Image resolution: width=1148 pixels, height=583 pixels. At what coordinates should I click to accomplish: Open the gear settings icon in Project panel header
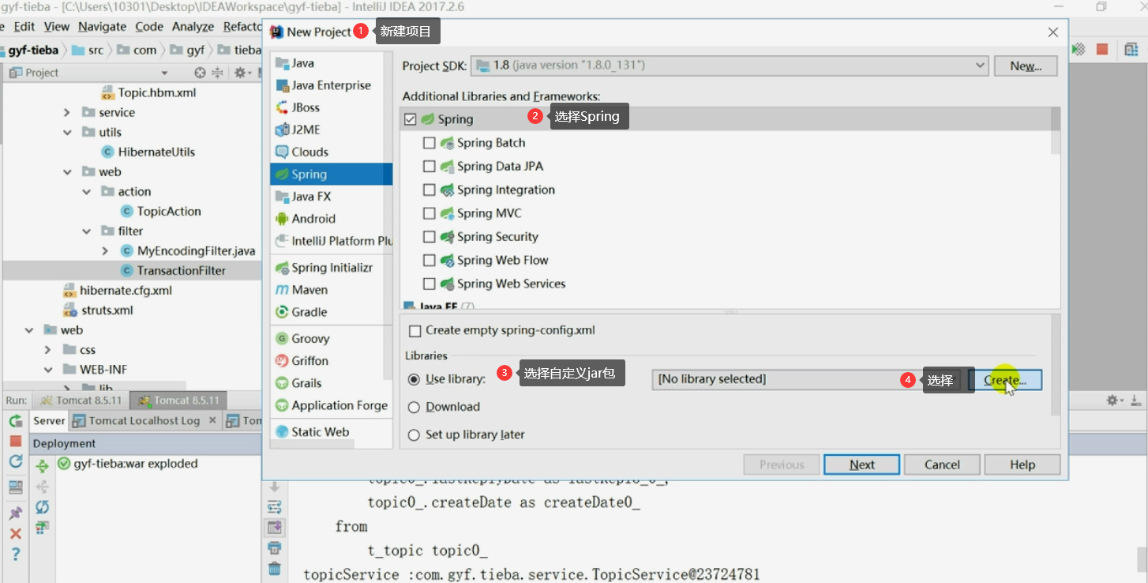[242, 73]
